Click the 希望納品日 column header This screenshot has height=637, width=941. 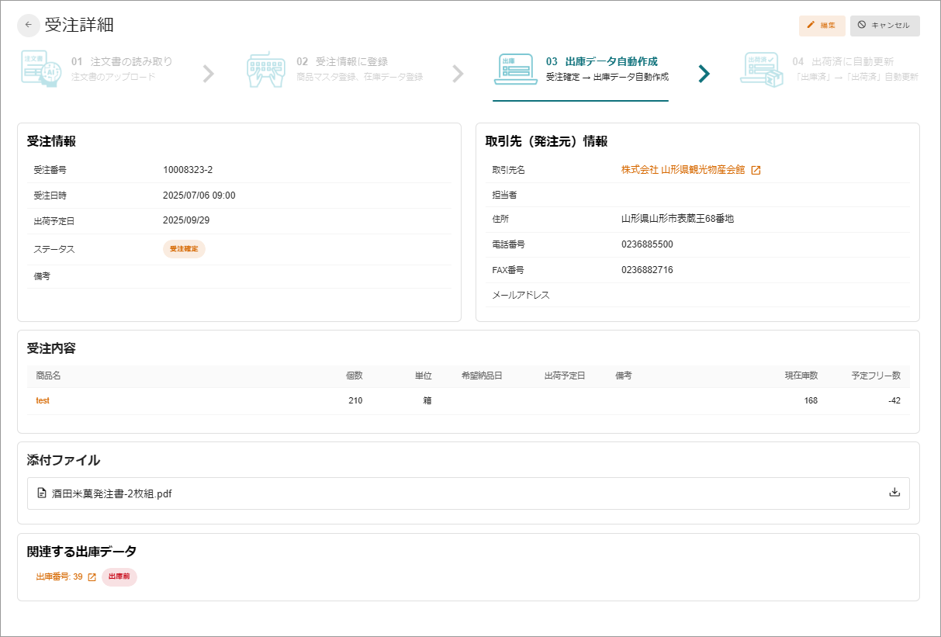482,376
